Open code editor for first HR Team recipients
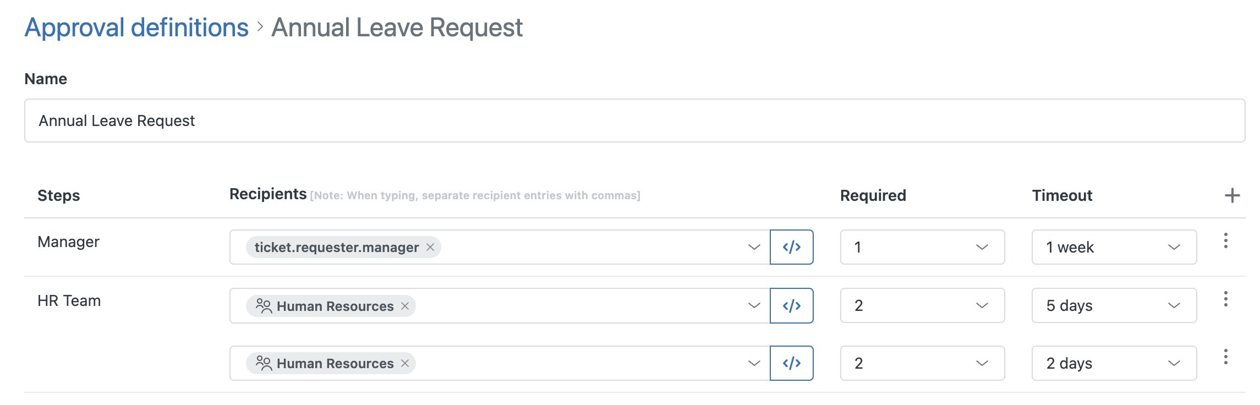The width and height of the screenshot is (1260, 405). click(791, 305)
